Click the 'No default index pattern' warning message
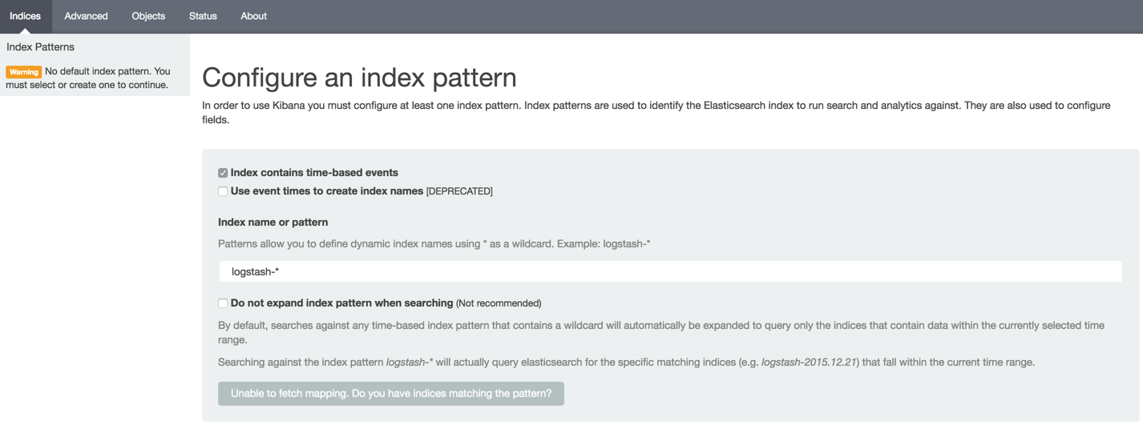Viewport: 1143px width, 425px height. (88, 78)
